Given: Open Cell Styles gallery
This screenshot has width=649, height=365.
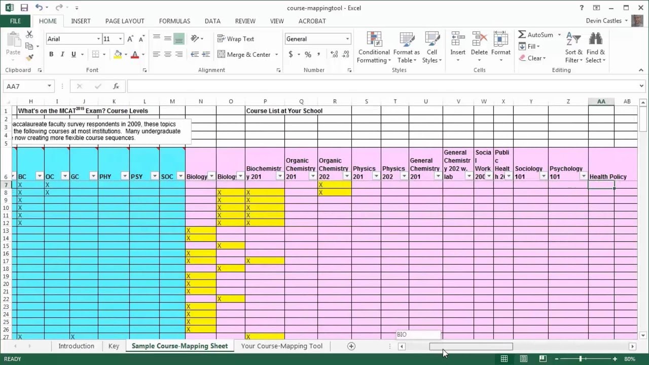Looking at the screenshot, I should pyautogui.click(x=432, y=48).
